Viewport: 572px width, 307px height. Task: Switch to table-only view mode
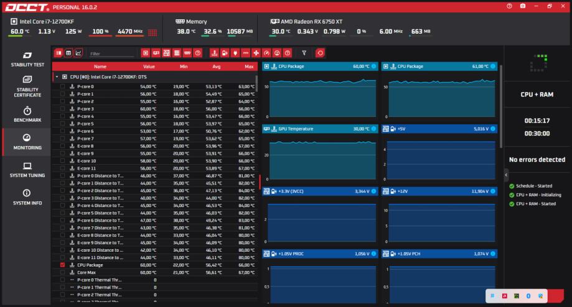coord(68,53)
